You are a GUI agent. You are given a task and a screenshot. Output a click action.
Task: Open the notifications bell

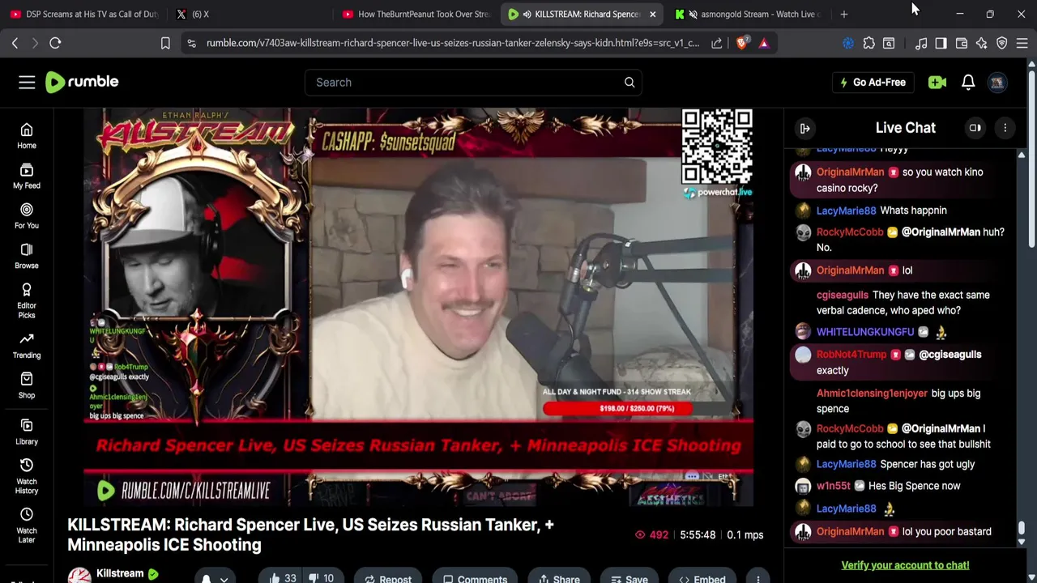pyautogui.click(x=968, y=82)
